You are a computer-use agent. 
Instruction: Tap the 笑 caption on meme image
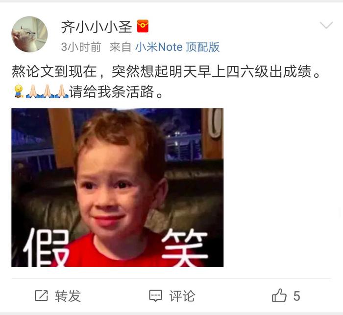tap(184, 248)
